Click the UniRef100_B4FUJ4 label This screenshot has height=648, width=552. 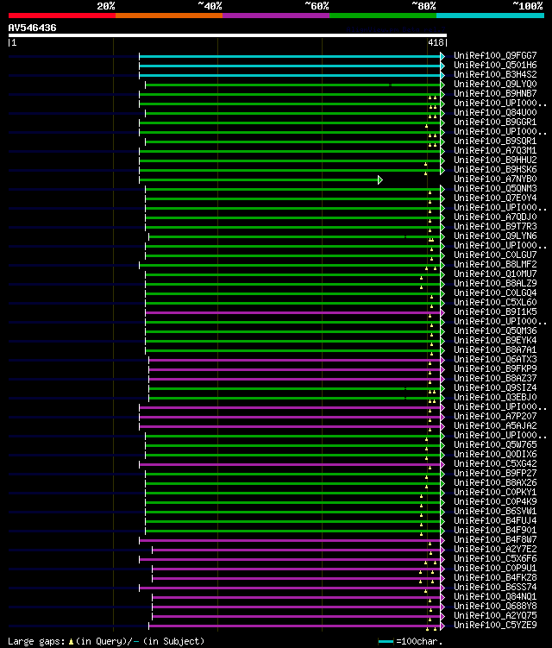(x=495, y=521)
